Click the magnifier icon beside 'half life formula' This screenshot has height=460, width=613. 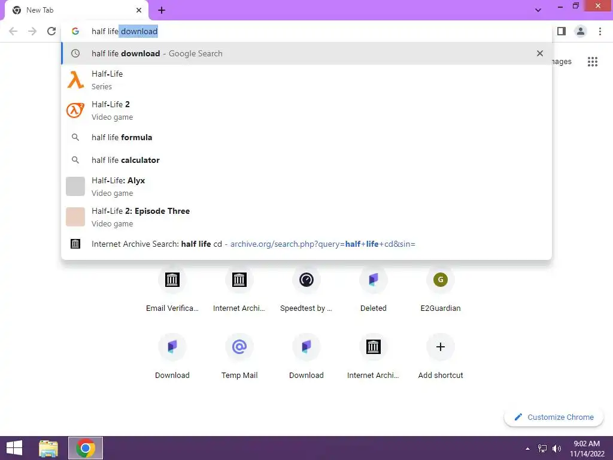(x=75, y=137)
